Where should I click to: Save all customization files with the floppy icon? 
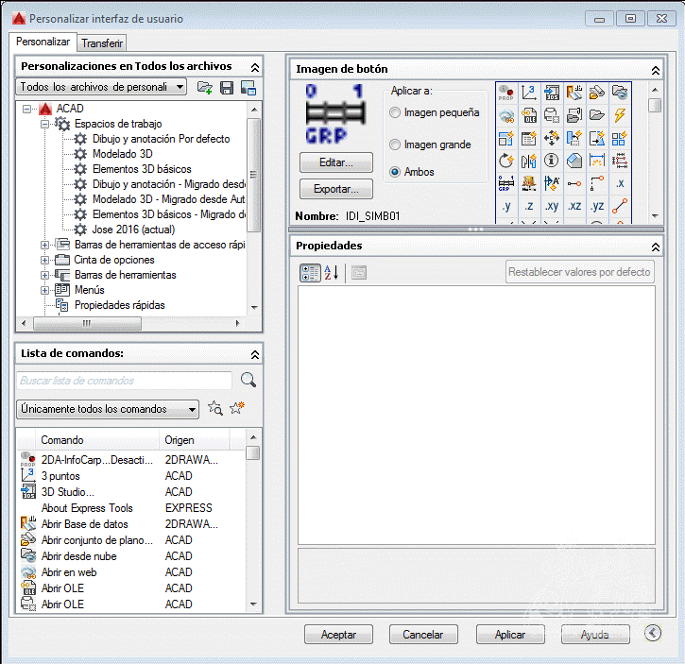pos(227,87)
